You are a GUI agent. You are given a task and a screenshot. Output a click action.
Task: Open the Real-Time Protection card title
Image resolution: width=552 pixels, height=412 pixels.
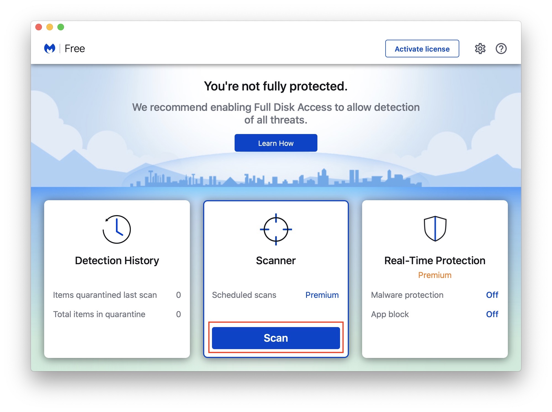[x=435, y=261]
